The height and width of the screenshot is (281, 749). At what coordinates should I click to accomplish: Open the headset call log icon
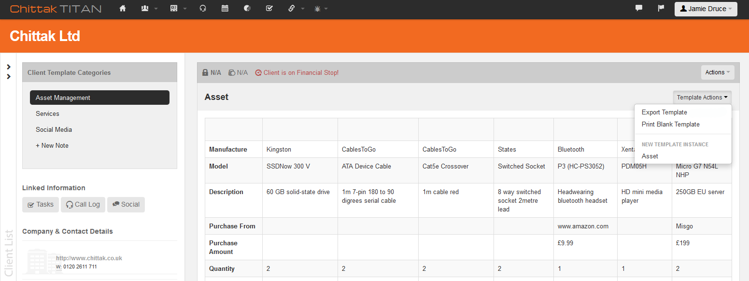click(203, 8)
